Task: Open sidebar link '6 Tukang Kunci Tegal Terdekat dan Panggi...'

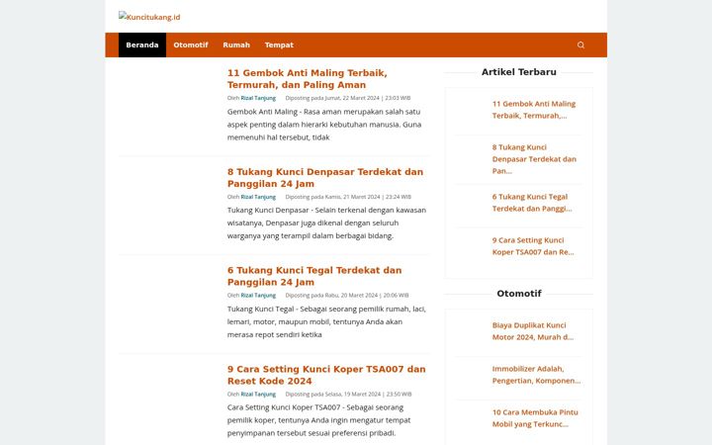Action: pos(532,203)
